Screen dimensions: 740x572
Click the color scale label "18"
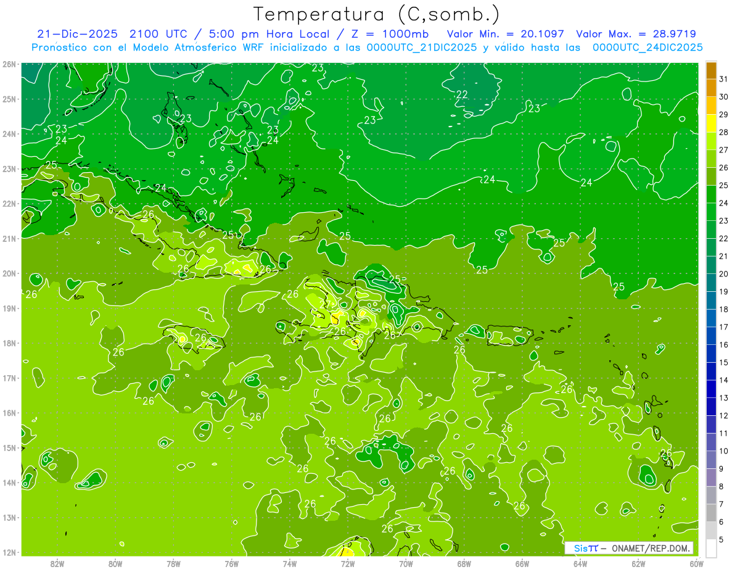pyautogui.click(x=724, y=309)
